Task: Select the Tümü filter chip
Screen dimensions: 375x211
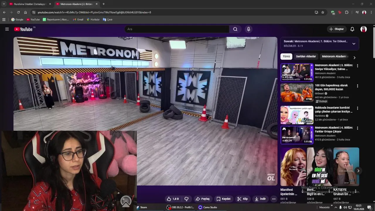Action: [x=286, y=56]
